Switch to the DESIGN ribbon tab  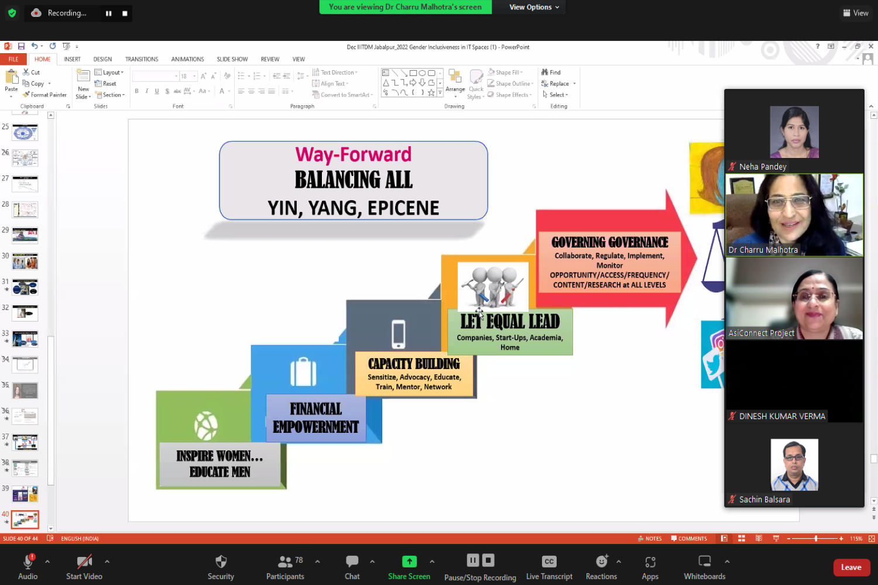click(x=102, y=59)
